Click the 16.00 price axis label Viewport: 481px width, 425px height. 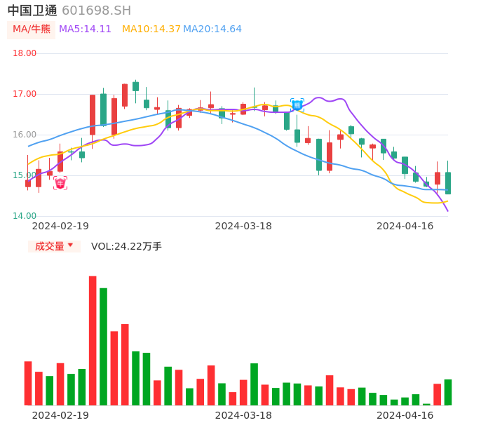25,135
